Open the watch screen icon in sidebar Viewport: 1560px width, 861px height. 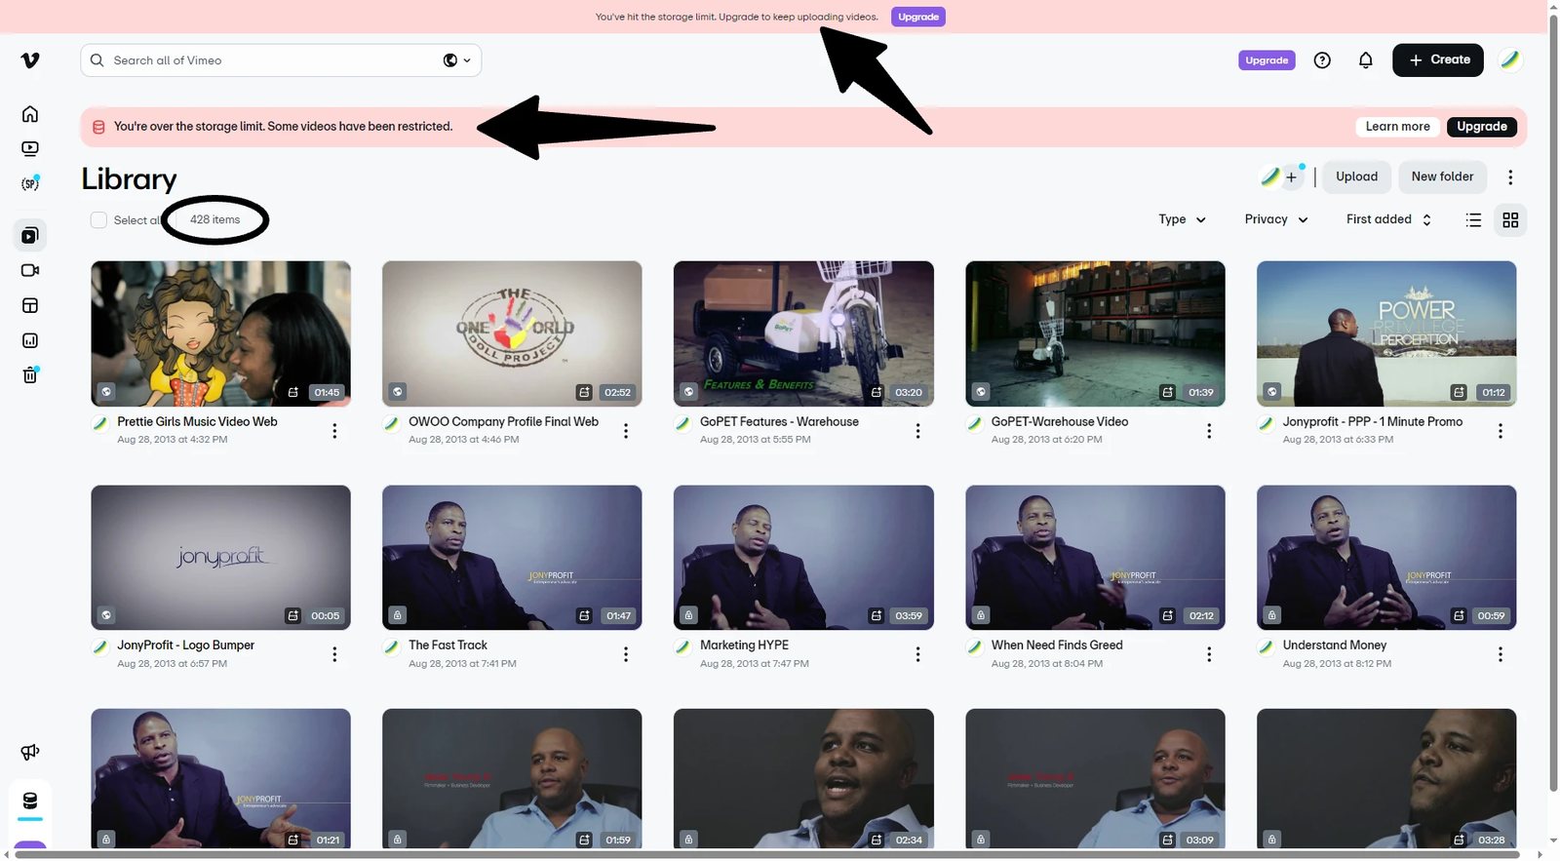[x=30, y=149]
